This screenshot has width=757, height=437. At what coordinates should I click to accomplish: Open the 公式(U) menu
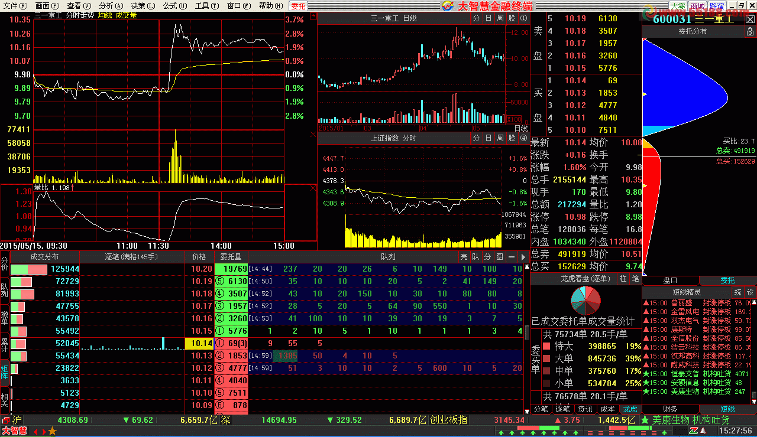pyautogui.click(x=175, y=6)
